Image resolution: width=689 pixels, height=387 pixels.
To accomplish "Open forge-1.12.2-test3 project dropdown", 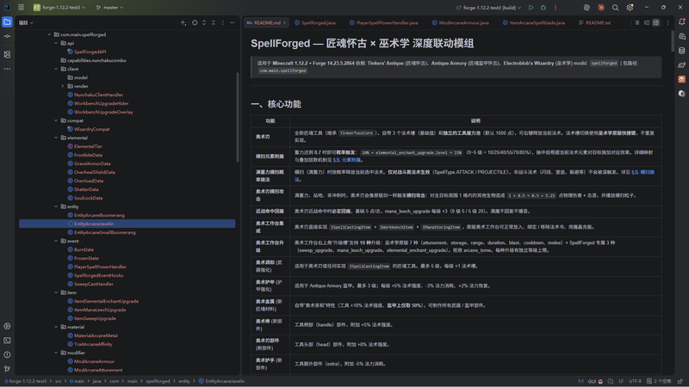I will pos(59,8).
